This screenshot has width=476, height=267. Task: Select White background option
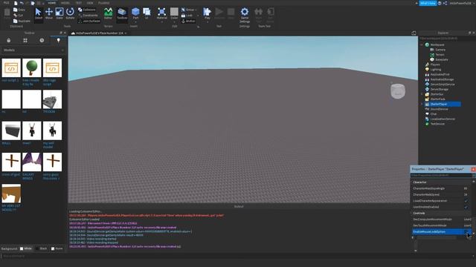coord(26,248)
